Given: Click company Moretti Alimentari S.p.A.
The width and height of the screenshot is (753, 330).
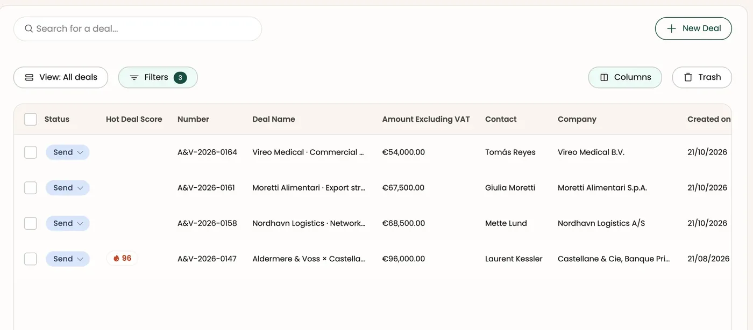Looking at the screenshot, I should click(602, 188).
